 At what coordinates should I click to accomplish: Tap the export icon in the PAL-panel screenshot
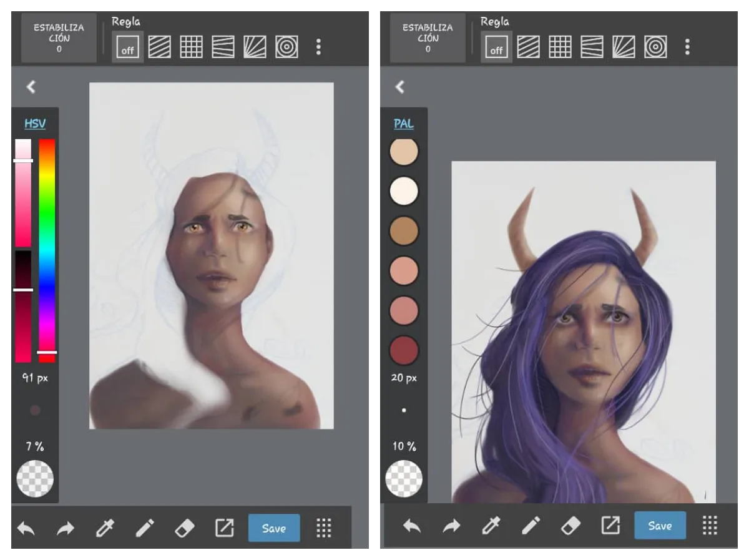[610, 526]
